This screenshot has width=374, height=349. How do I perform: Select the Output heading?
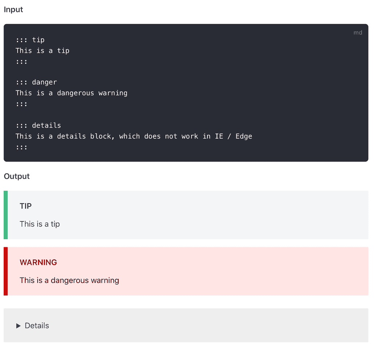coord(16,176)
